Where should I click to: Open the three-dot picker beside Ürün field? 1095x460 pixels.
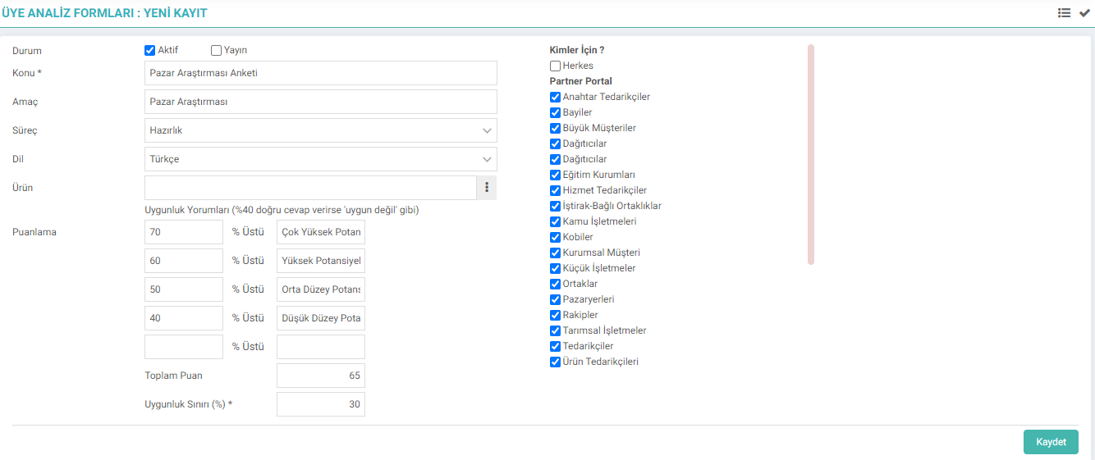487,188
